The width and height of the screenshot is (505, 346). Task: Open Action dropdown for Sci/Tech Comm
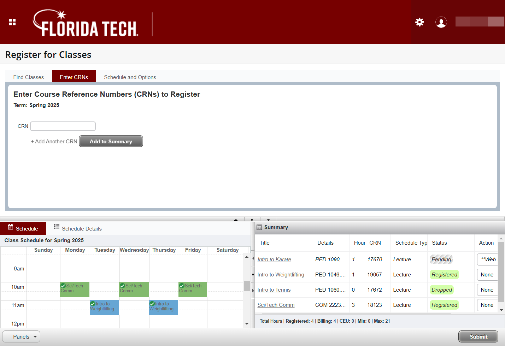(487, 305)
